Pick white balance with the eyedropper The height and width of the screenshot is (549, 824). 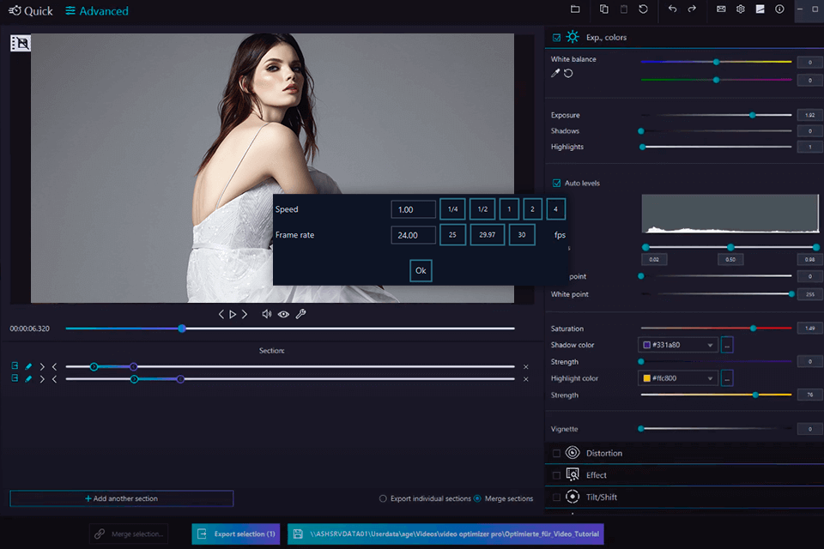tap(555, 74)
